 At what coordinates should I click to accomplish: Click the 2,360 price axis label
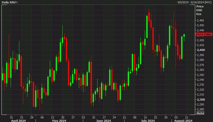pos(200,70)
